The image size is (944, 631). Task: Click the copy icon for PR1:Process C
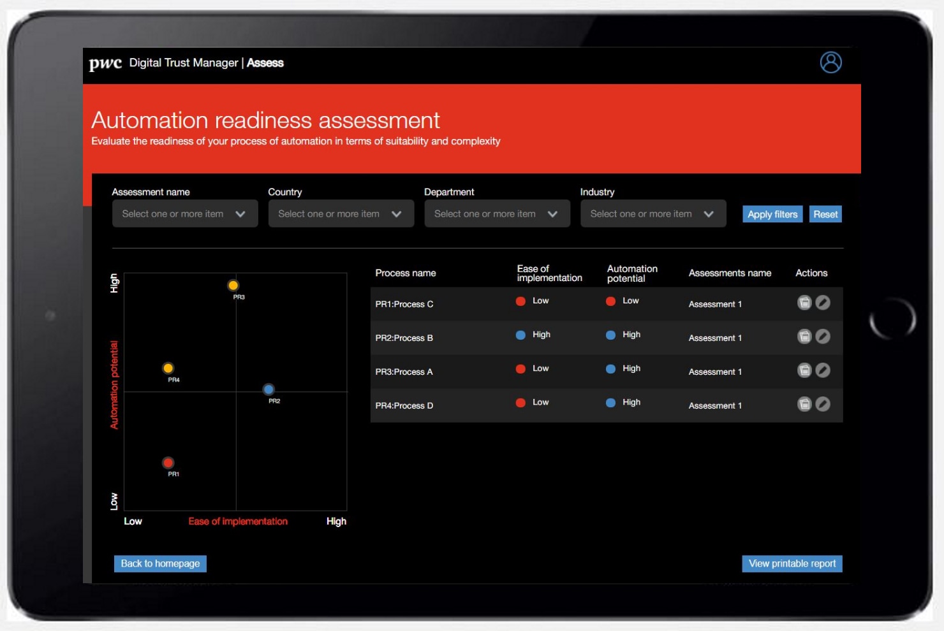click(804, 303)
